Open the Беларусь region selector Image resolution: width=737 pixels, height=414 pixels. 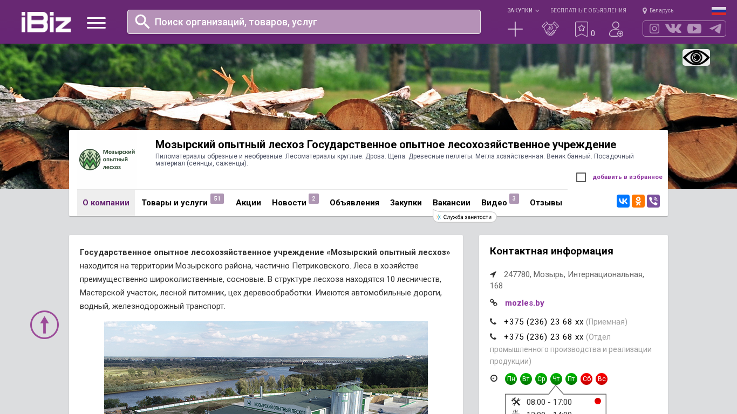coord(661,11)
